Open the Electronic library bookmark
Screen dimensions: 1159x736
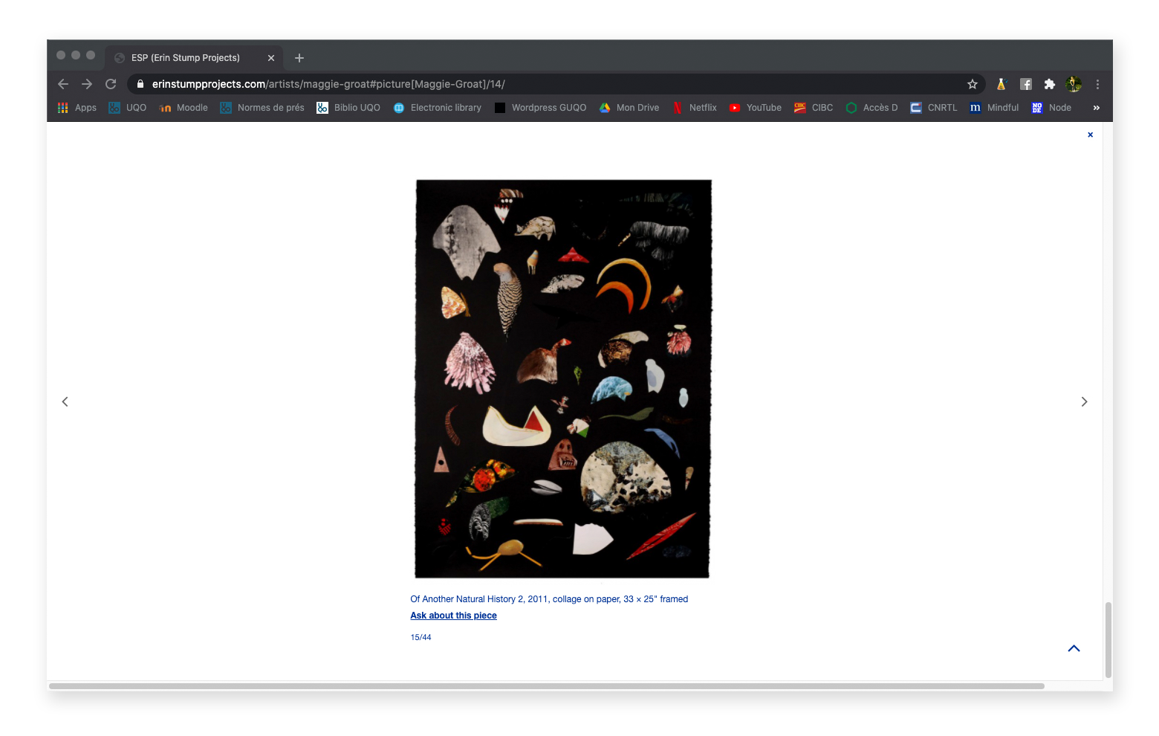pyautogui.click(x=438, y=108)
